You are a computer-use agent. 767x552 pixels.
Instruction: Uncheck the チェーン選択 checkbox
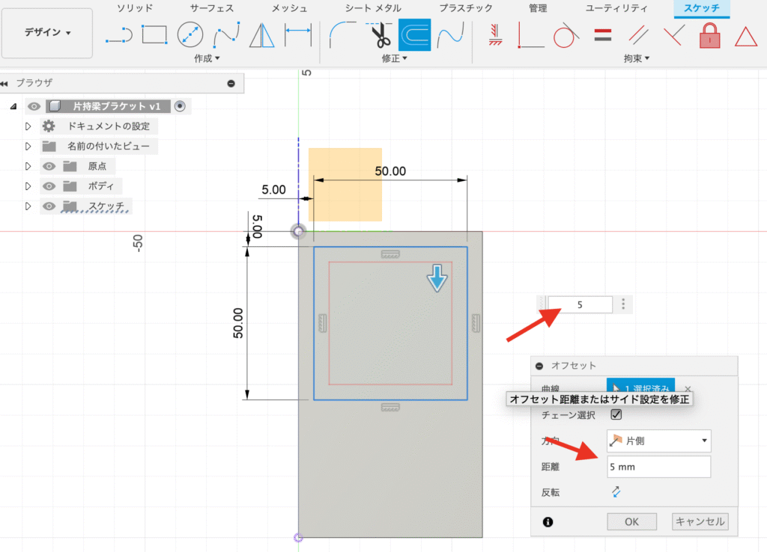pos(616,415)
